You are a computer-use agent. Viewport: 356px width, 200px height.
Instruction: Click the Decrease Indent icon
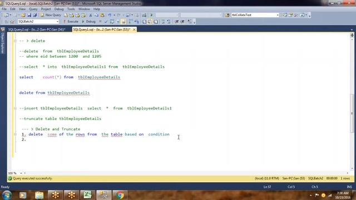176,22
